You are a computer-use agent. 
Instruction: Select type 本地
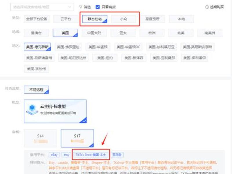point(181,19)
